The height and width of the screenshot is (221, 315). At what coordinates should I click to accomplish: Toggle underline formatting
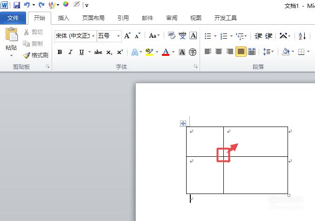81,52
